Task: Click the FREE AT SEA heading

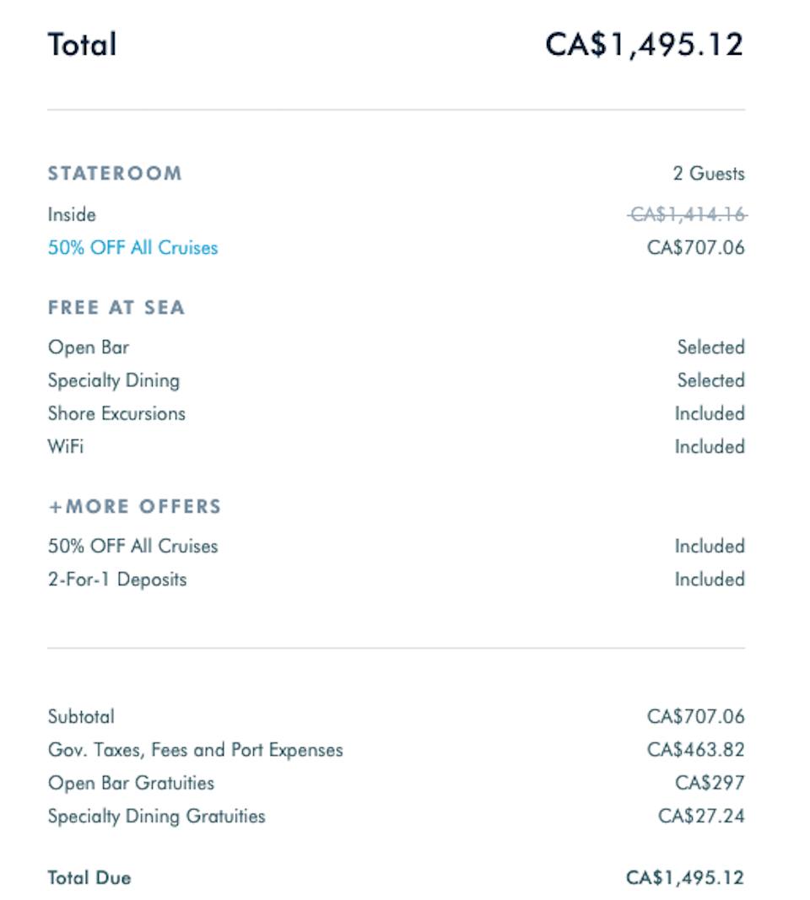Action: pos(116,308)
